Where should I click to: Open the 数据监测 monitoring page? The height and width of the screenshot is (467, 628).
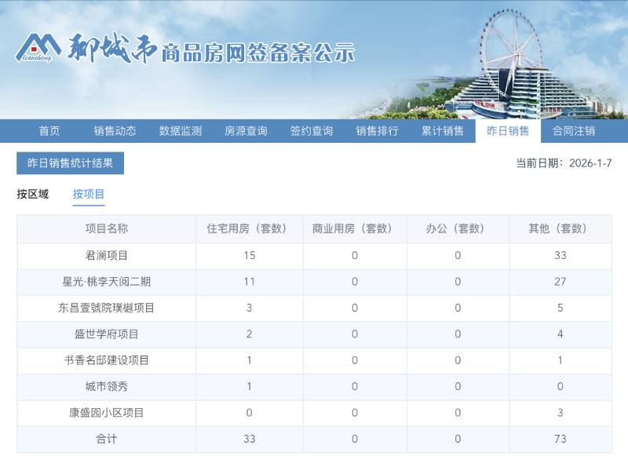(x=180, y=131)
